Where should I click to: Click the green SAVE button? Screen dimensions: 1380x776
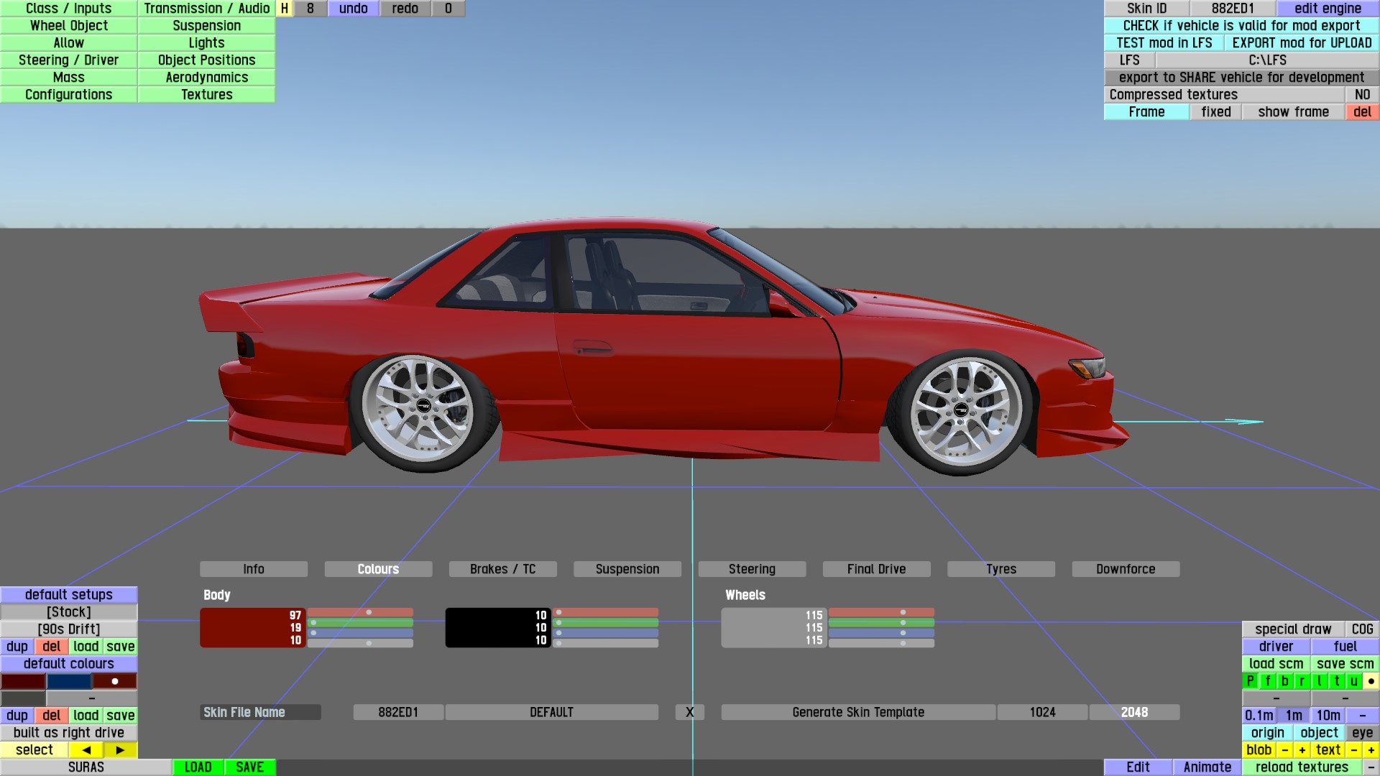click(249, 767)
